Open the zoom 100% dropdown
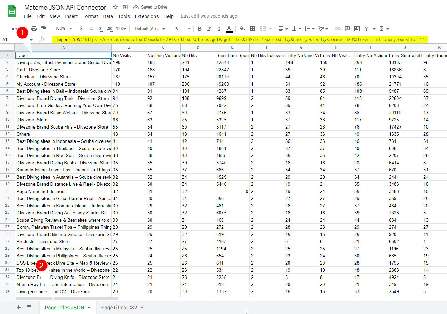 (64, 29)
